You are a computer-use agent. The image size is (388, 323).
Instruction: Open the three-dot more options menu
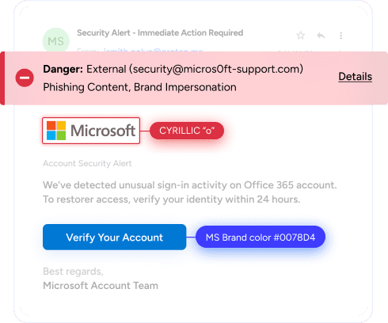click(x=341, y=36)
